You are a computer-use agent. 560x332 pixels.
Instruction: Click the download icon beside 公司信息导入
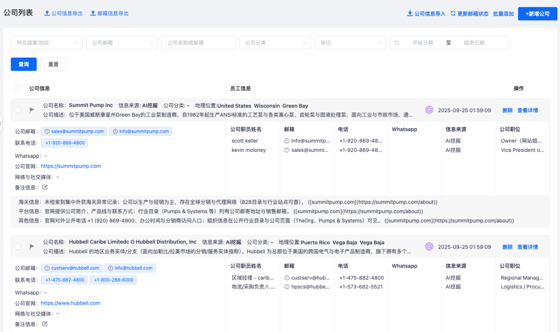[x=410, y=13]
